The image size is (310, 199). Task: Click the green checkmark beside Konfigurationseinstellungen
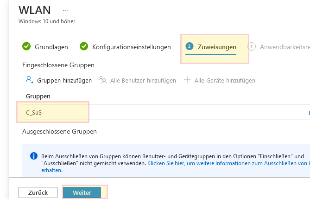[84, 46]
